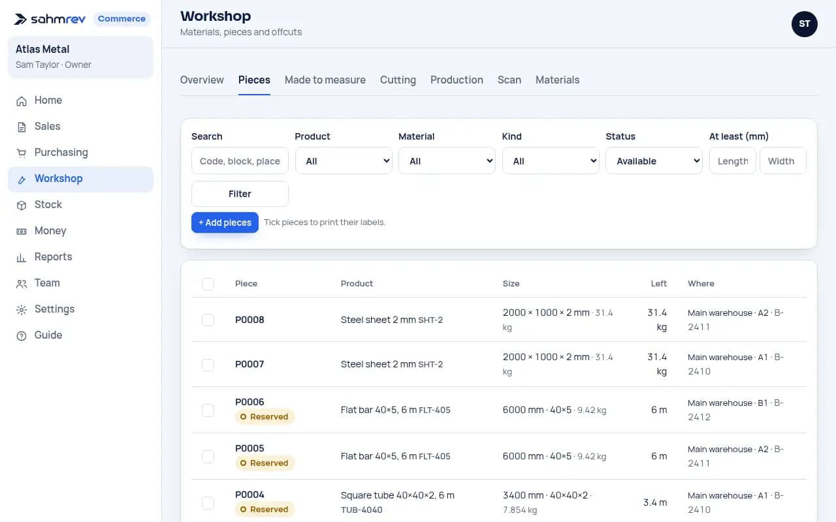This screenshot has height=522, width=836.
Task: Click the Workshop tool icon
Action: pos(22,179)
